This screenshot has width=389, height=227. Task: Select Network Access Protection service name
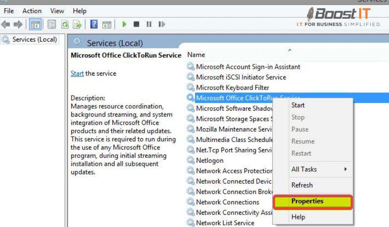coord(234,171)
